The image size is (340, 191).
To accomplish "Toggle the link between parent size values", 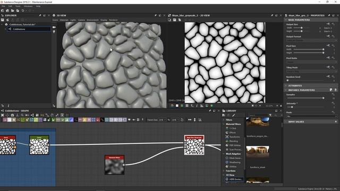I will (169, 120).
